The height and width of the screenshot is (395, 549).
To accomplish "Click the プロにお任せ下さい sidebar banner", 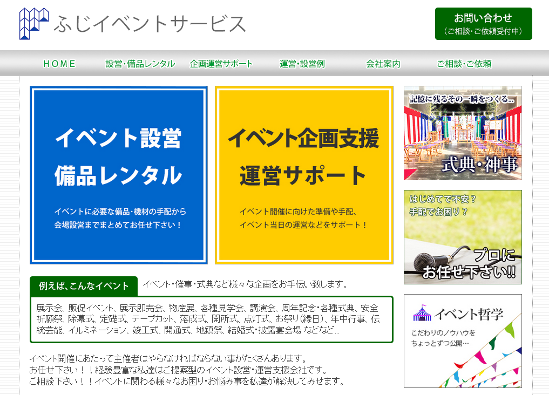I will click(462, 236).
